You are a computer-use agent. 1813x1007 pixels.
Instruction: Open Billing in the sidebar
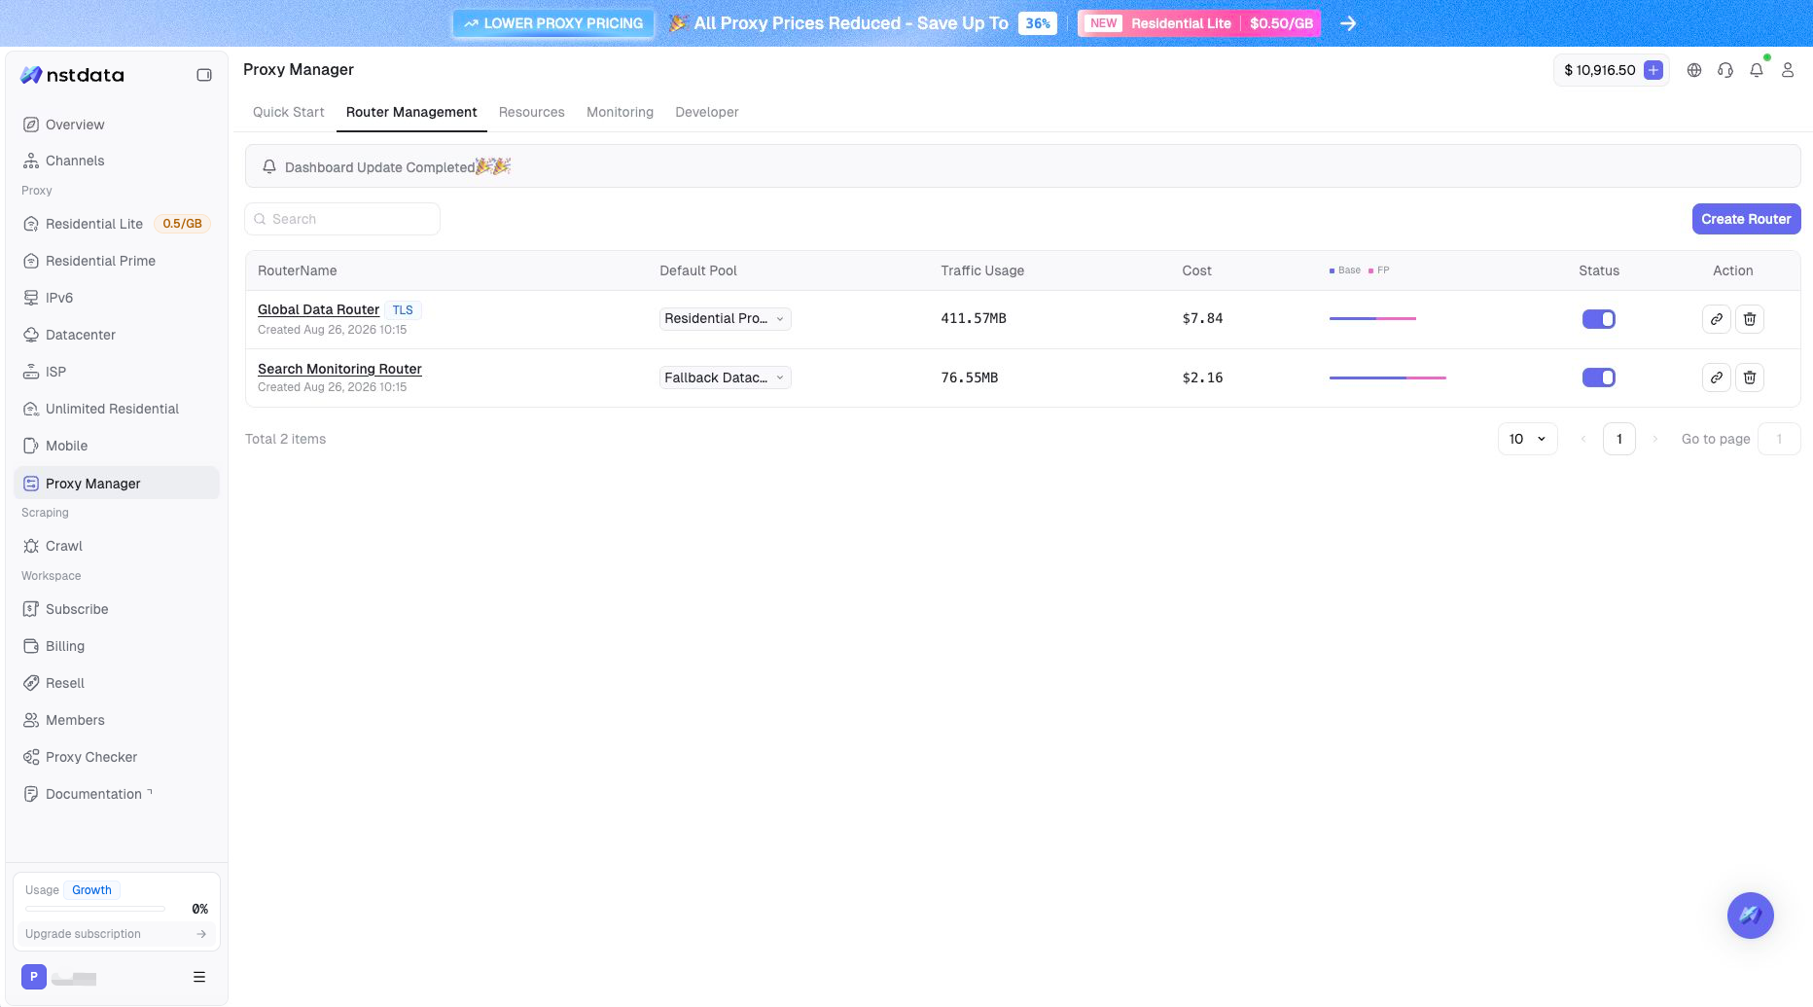point(117,646)
